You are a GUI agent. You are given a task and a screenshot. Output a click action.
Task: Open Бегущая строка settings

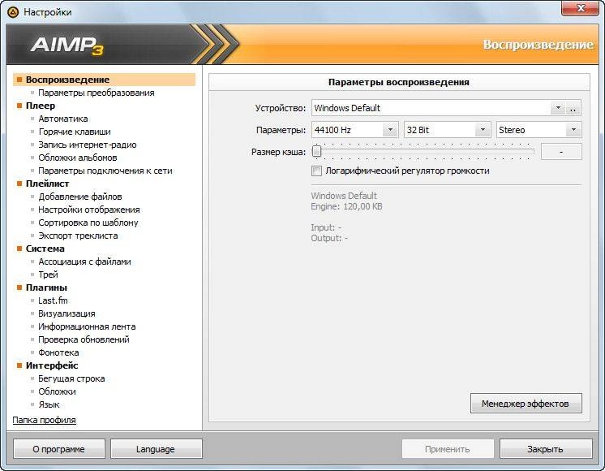(x=71, y=378)
